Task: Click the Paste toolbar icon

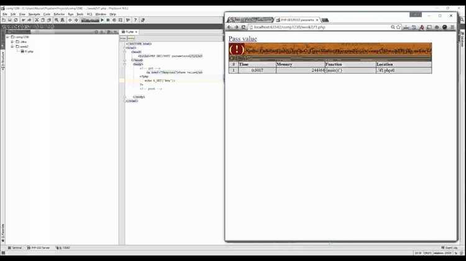Action: tap(49, 20)
